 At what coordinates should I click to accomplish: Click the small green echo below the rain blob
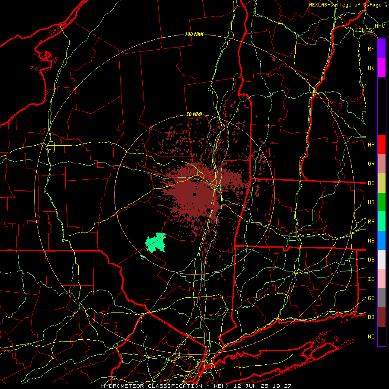[142, 256]
